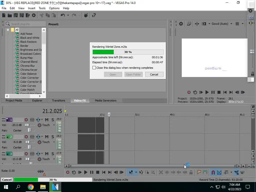Click Record button in timeline transport bar
The height and width of the screenshot is (192, 256).
click(x=68, y=172)
